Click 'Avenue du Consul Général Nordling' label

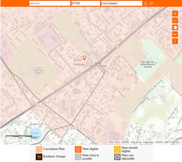tap(66, 84)
